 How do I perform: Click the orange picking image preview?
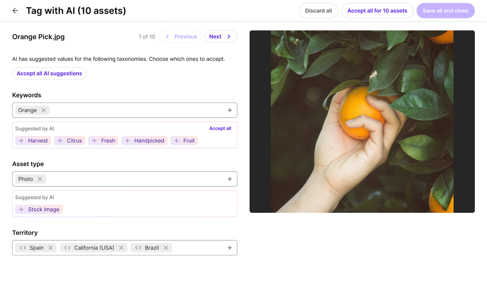(362, 122)
